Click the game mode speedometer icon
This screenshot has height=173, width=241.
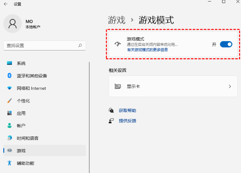118,44
